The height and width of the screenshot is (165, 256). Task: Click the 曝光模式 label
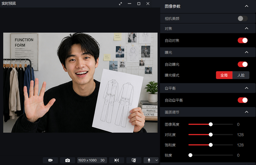tap(172, 75)
